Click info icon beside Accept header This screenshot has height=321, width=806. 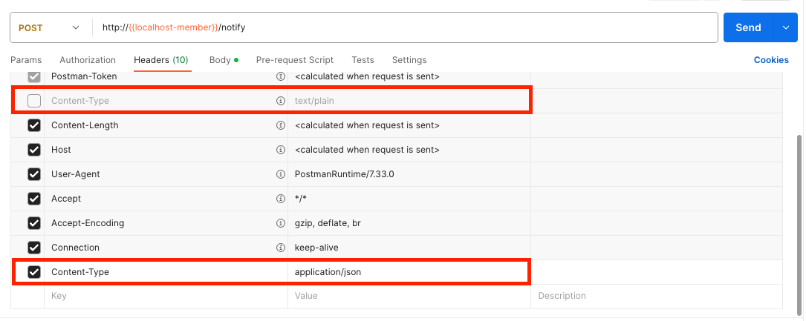pyautogui.click(x=281, y=199)
